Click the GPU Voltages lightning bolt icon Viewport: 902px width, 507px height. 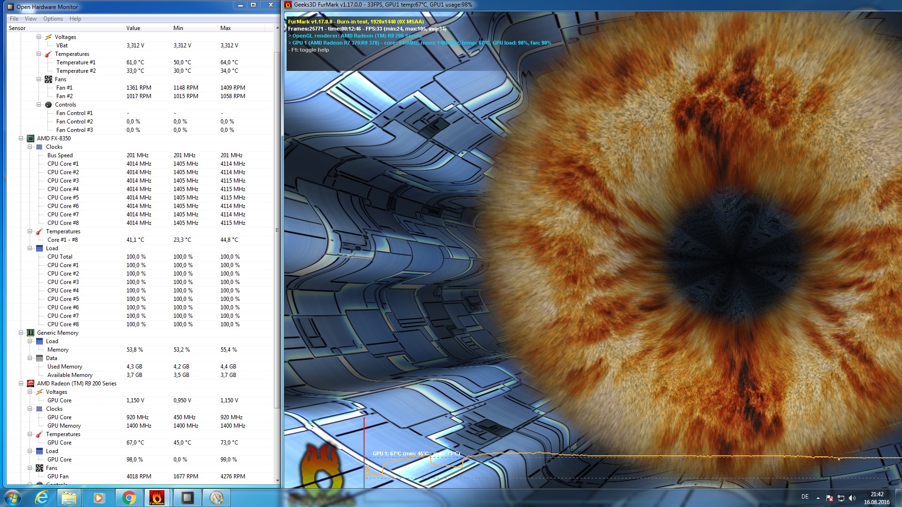point(39,392)
